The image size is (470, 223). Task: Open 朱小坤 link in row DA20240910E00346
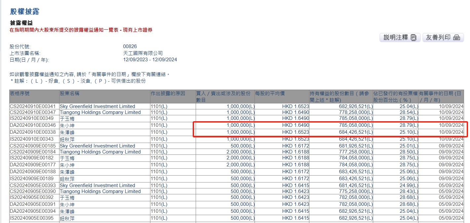coord(67,125)
